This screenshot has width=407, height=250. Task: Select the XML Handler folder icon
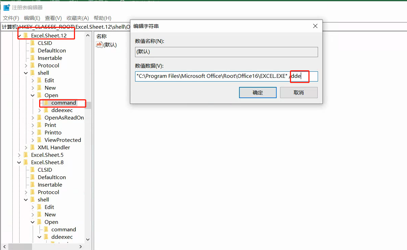33,147
